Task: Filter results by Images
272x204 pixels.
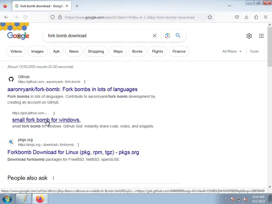Action: click(37, 51)
